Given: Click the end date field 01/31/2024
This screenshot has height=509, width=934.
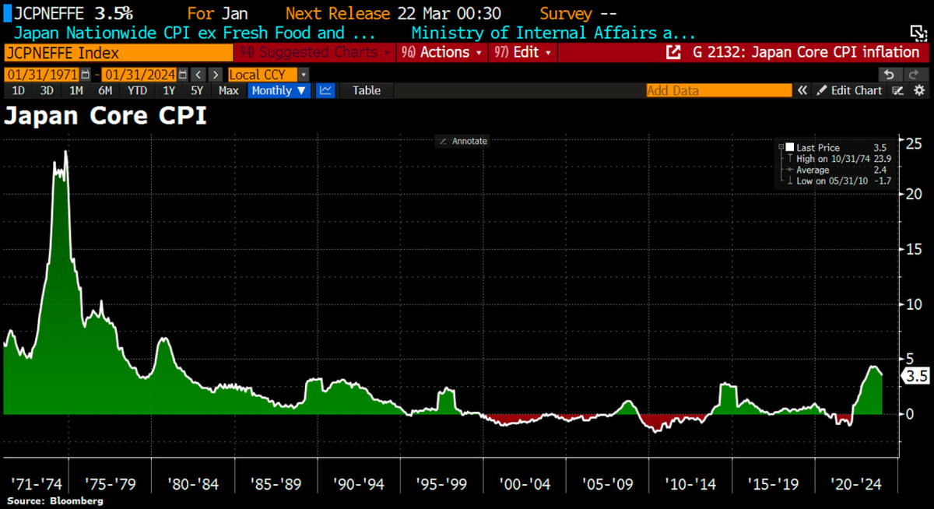Looking at the screenshot, I should (x=139, y=75).
